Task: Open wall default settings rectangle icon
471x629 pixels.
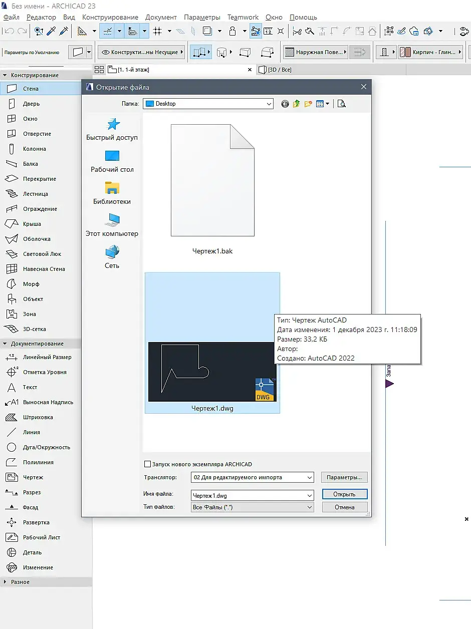Action: (77, 52)
